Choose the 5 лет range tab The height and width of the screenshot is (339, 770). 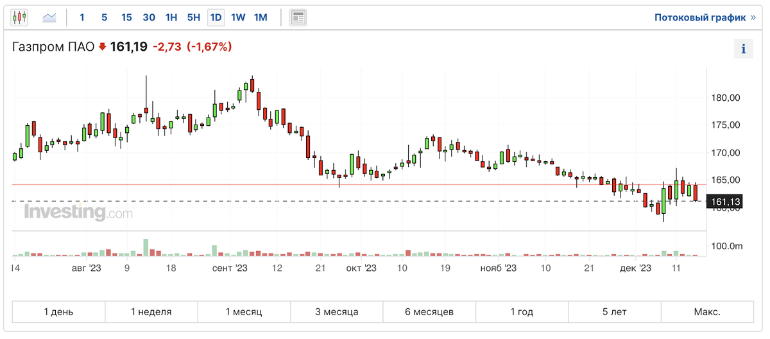pyautogui.click(x=615, y=312)
